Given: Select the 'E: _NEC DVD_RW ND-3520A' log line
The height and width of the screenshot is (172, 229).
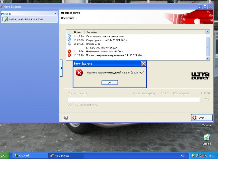Looking at the screenshot, I should pyautogui.click(x=101, y=48).
